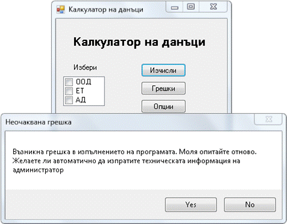Toggle the ЕТ checkbox
This screenshot has height=224, width=287.
click(x=69, y=91)
